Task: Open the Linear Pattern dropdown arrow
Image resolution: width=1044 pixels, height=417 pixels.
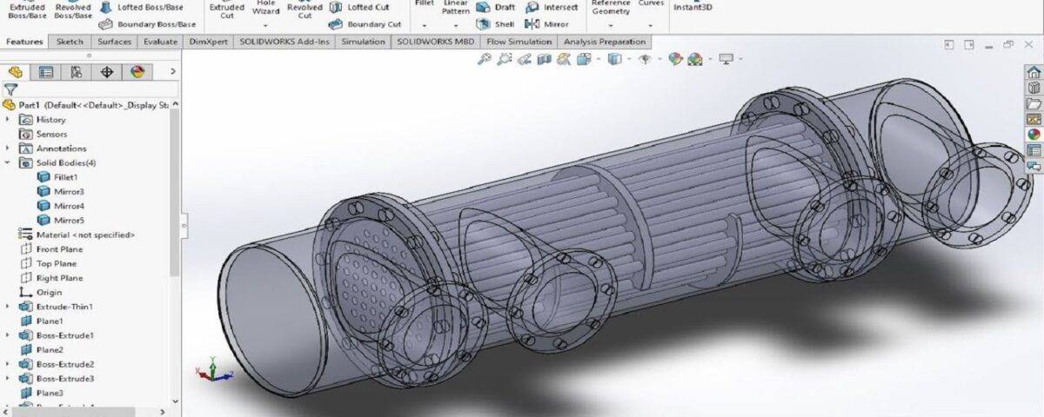Action: pos(455,25)
